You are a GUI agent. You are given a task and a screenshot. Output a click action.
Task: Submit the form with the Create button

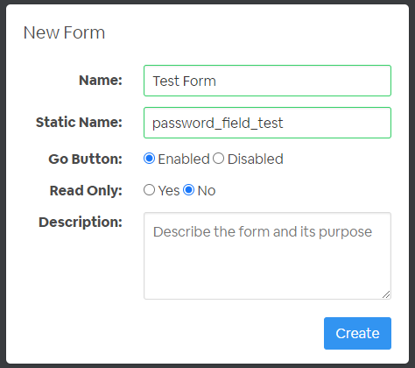(x=357, y=333)
